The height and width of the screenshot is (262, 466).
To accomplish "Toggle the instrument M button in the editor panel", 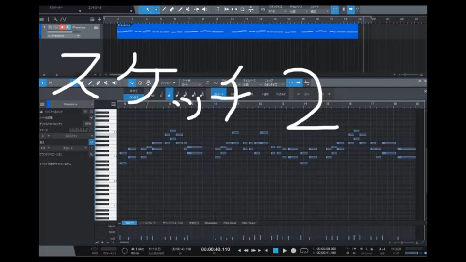I will pyautogui.click(x=85, y=112).
